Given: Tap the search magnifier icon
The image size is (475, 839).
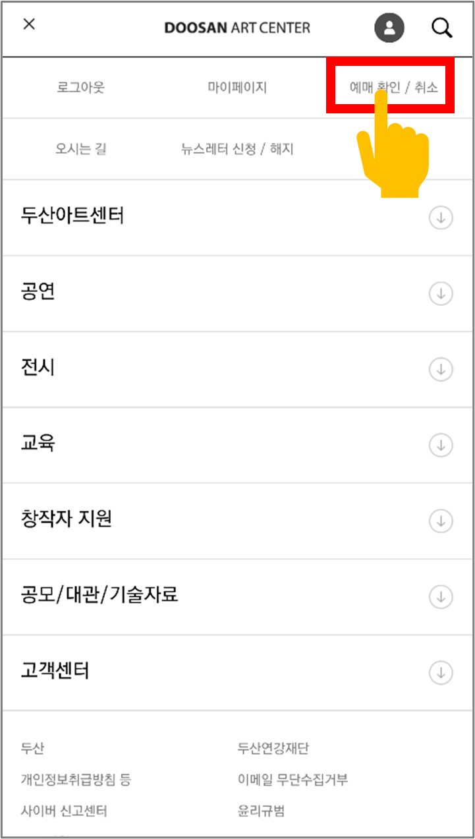Looking at the screenshot, I should coord(441,28).
